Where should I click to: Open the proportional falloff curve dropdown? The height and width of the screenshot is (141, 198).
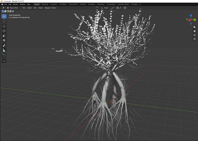pyautogui.click(x=129, y=8)
